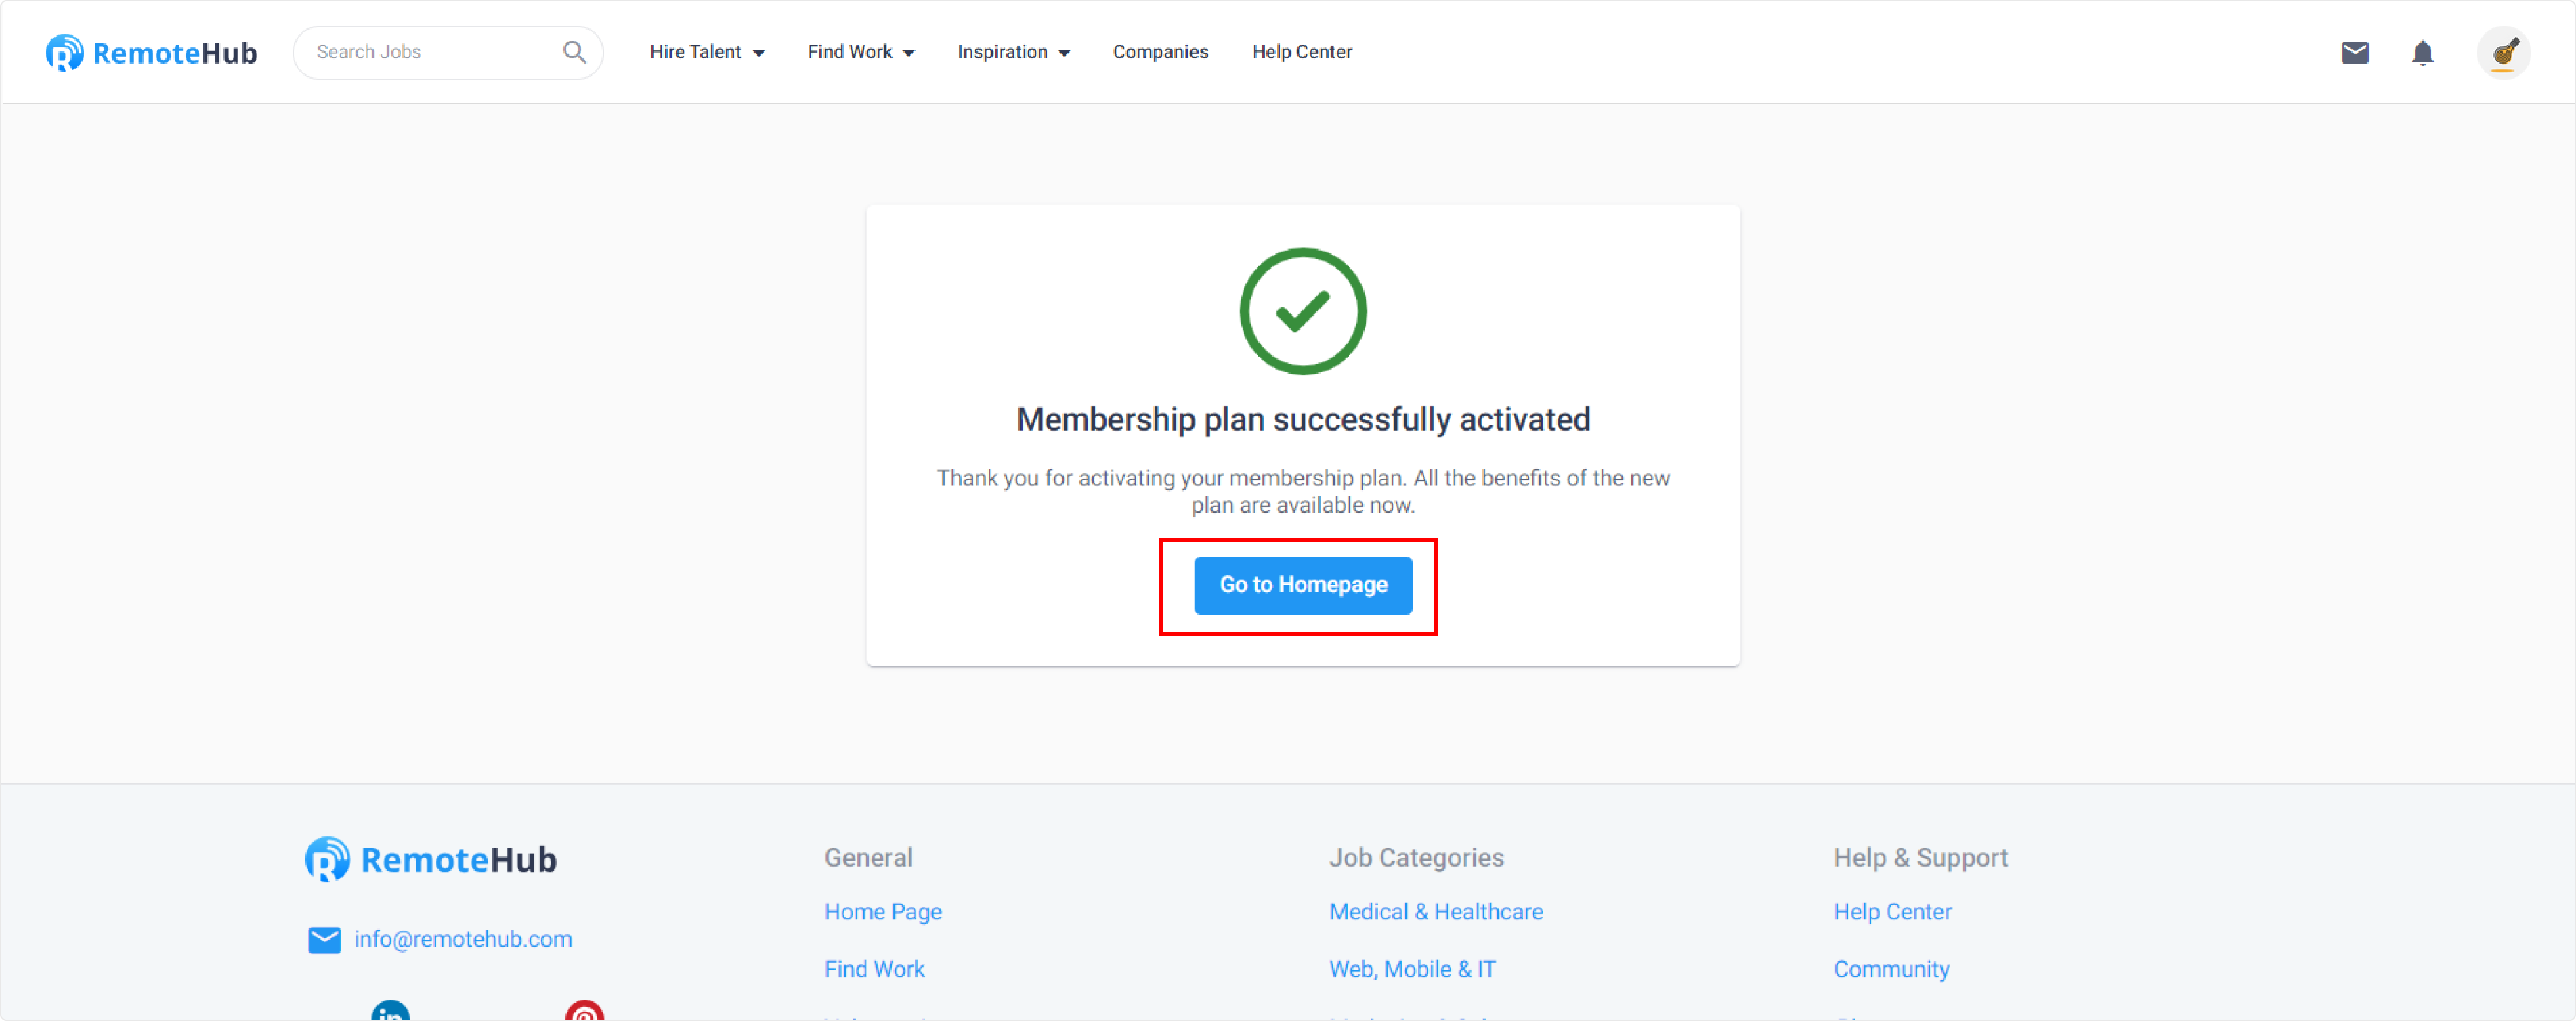2576x1021 pixels.
Task: Click the green success checkmark icon
Action: pos(1303,311)
